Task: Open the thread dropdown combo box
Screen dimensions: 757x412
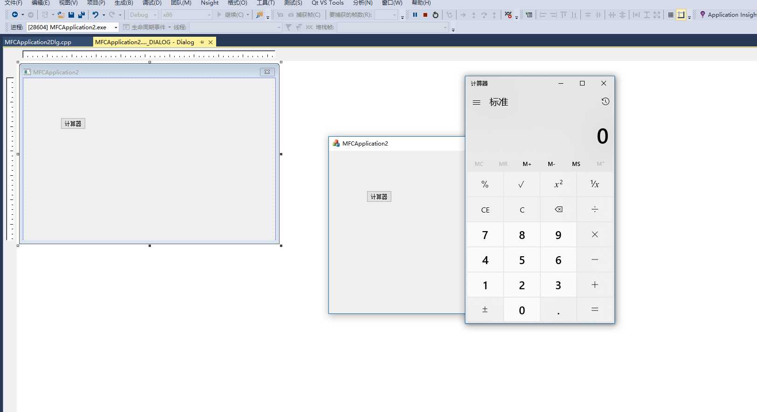Action: point(235,27)
